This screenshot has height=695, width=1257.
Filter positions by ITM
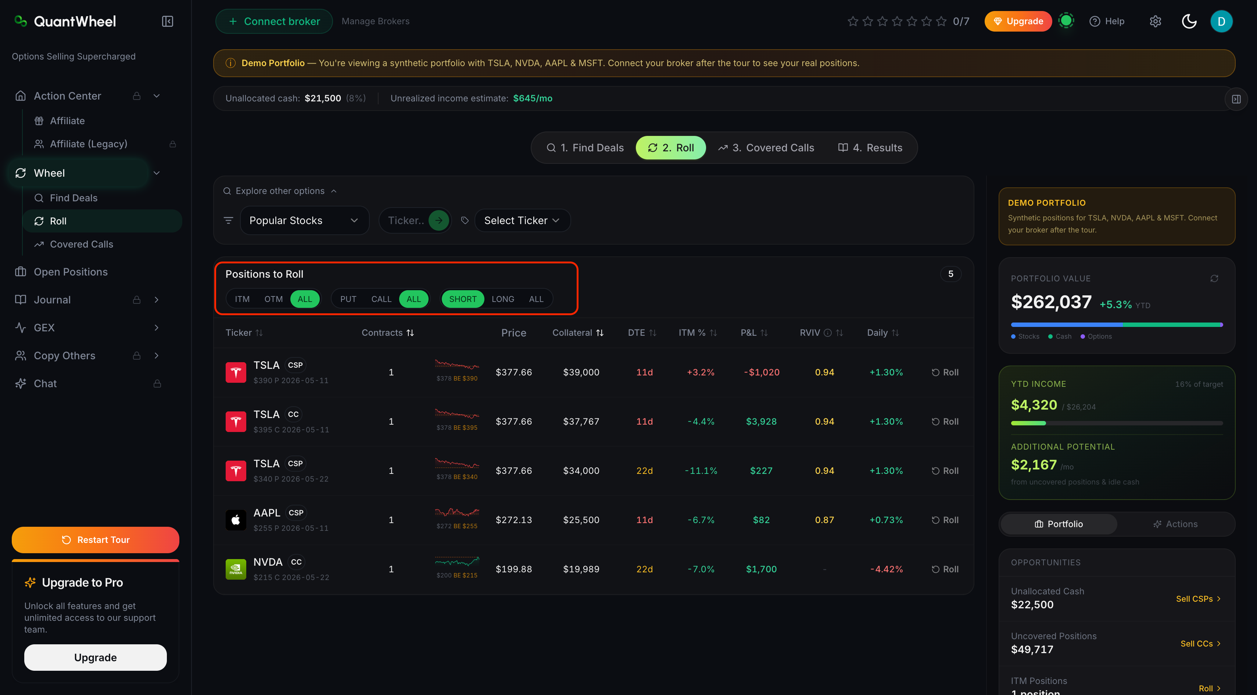coord(242,299)
